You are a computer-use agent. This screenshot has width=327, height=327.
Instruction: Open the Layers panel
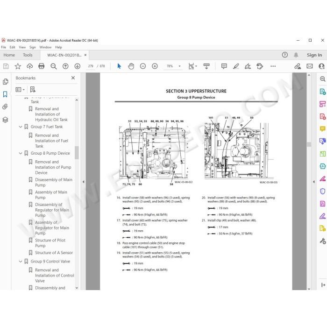tap(5, 120)
